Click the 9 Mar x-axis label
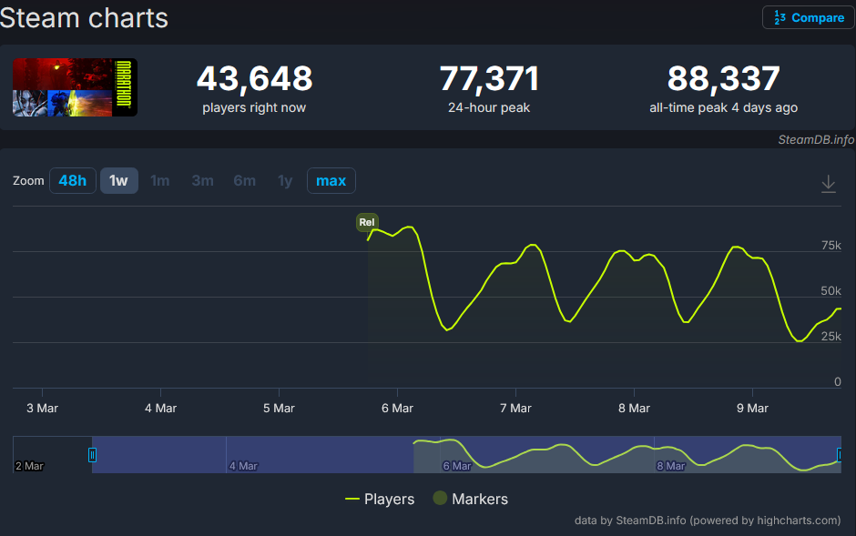 coord(752,409)
